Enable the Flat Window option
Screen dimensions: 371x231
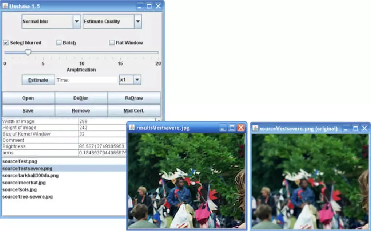click(112, 43)
